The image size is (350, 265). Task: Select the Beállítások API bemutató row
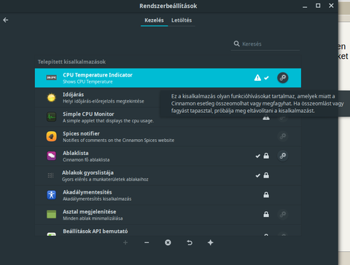(x=168, y=230)
